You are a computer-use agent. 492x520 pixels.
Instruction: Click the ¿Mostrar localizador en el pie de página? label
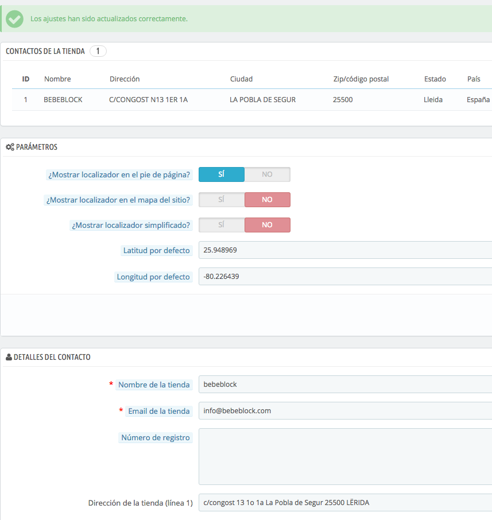click(119, 175)
